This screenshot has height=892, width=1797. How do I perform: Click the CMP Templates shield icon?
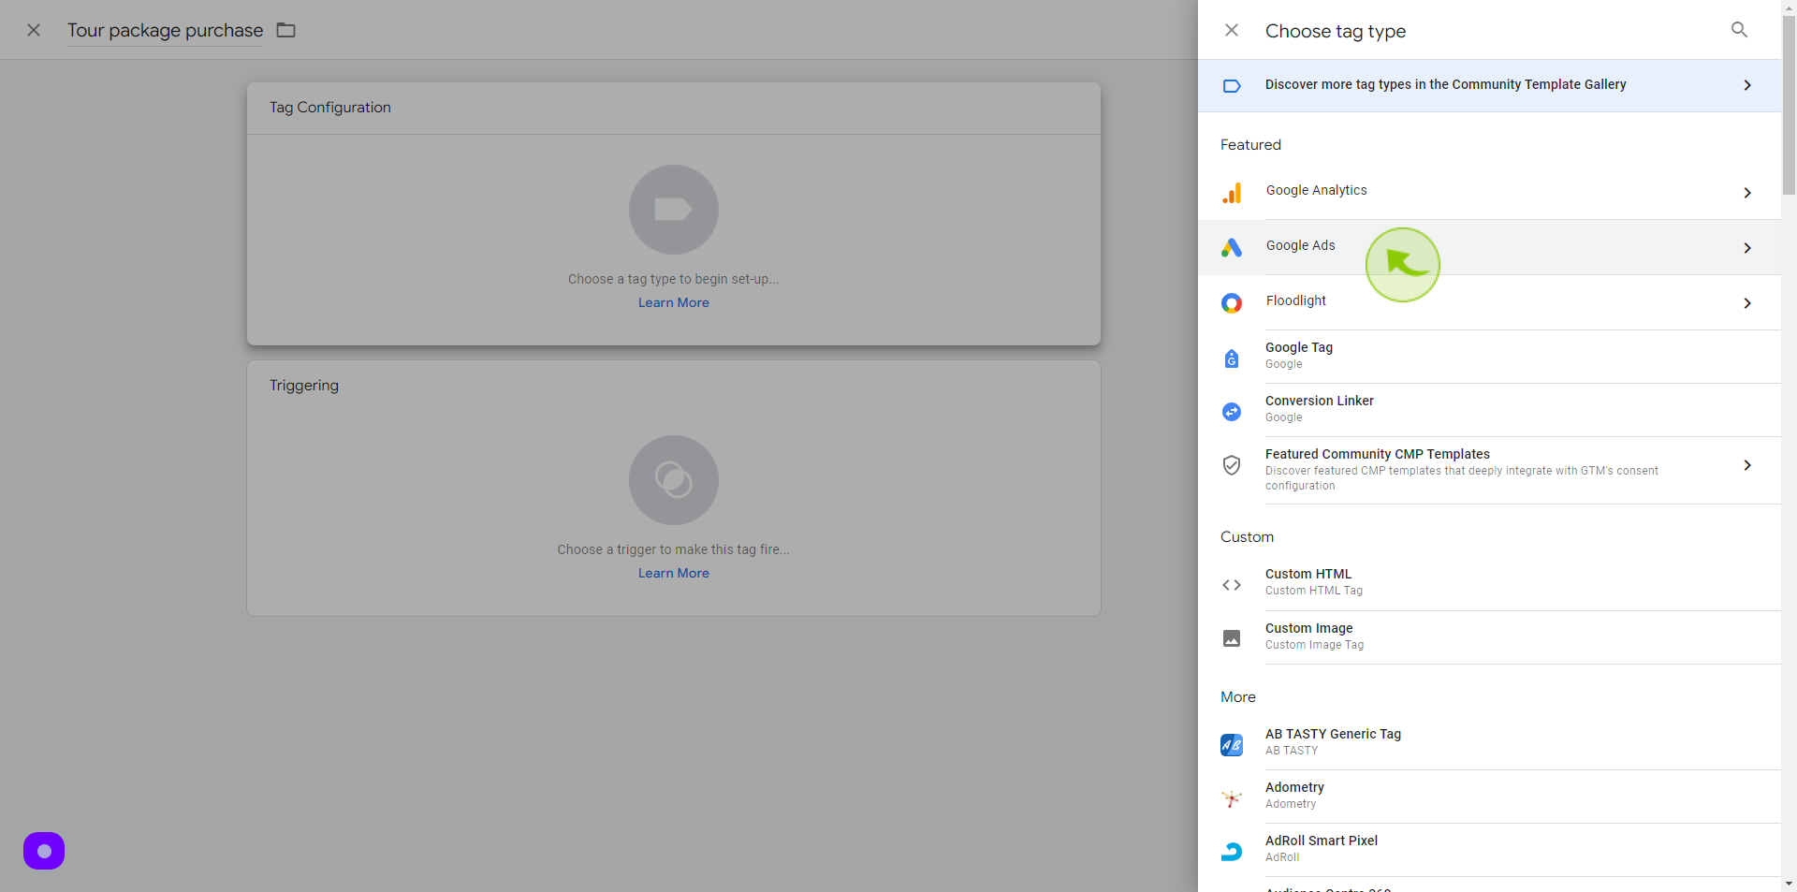coord(1232,465)
